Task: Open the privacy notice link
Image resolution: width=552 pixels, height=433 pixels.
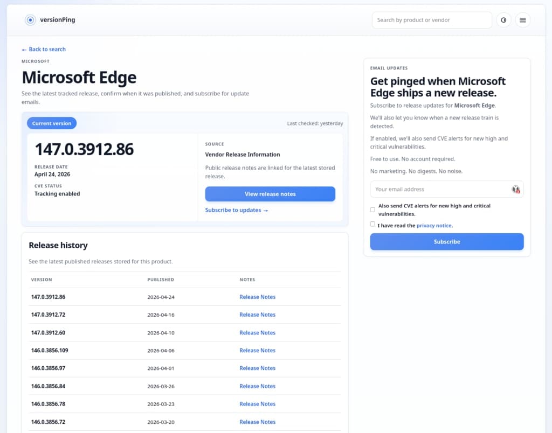Action: [x=434, y=226]
